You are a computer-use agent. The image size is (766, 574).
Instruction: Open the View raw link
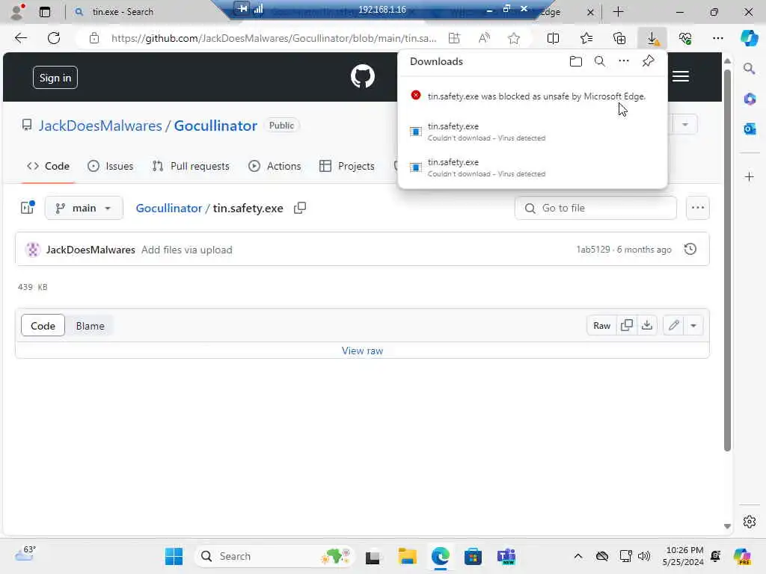pos(363,351)
